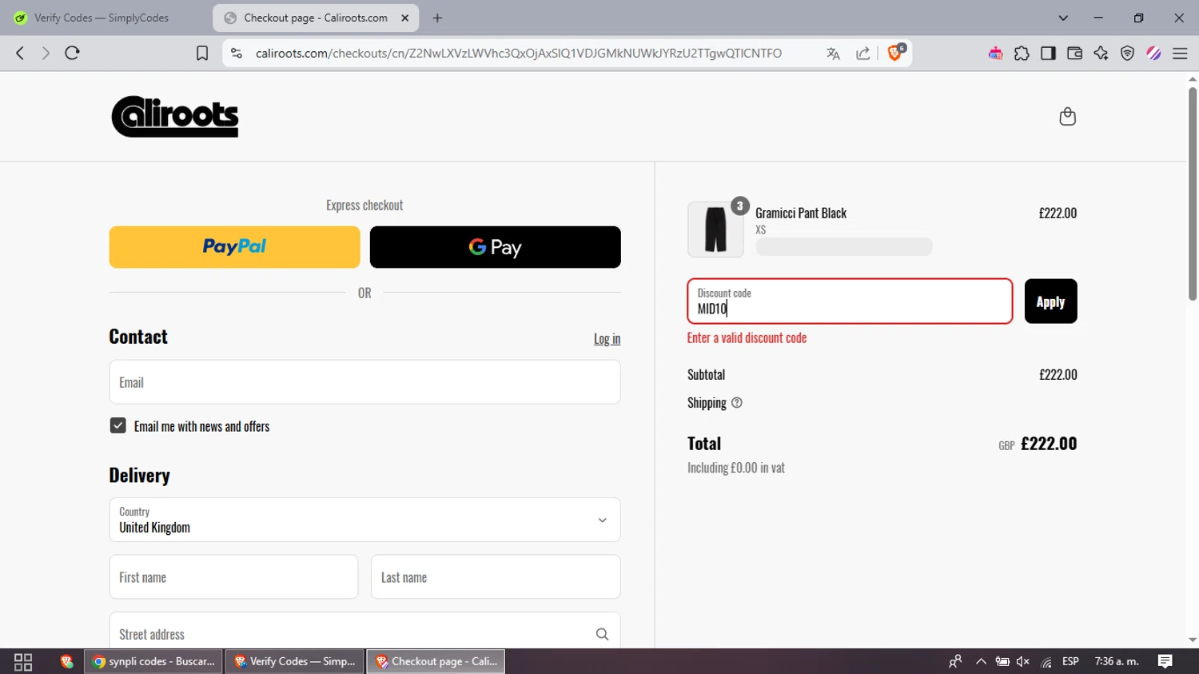Click the page vertical scrollbar thumb
Viewport: 1199px width, 674px height.
pyautogui.click(x=1193, y=193)
